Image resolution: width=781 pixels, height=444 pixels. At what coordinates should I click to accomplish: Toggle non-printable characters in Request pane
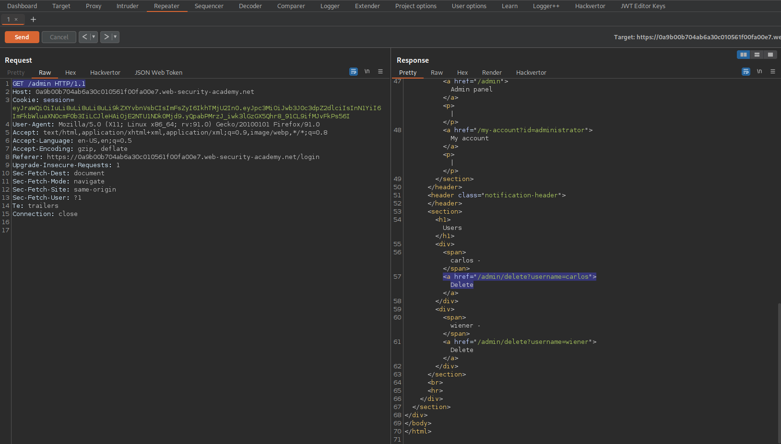[367, 71]
